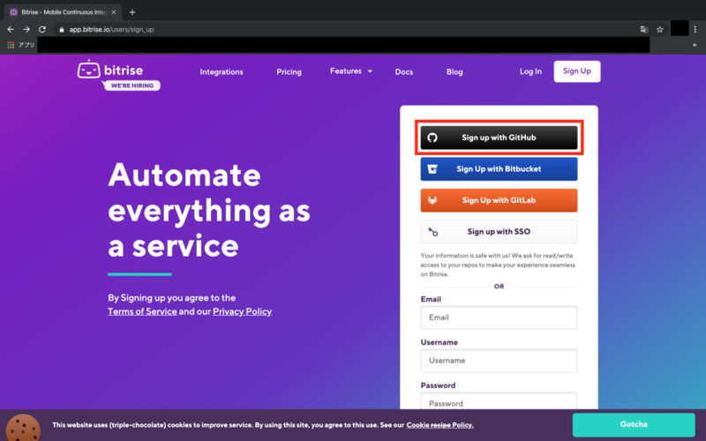Click the Log In link
Viewport: 706px width, 441px height.
[530, 71]
